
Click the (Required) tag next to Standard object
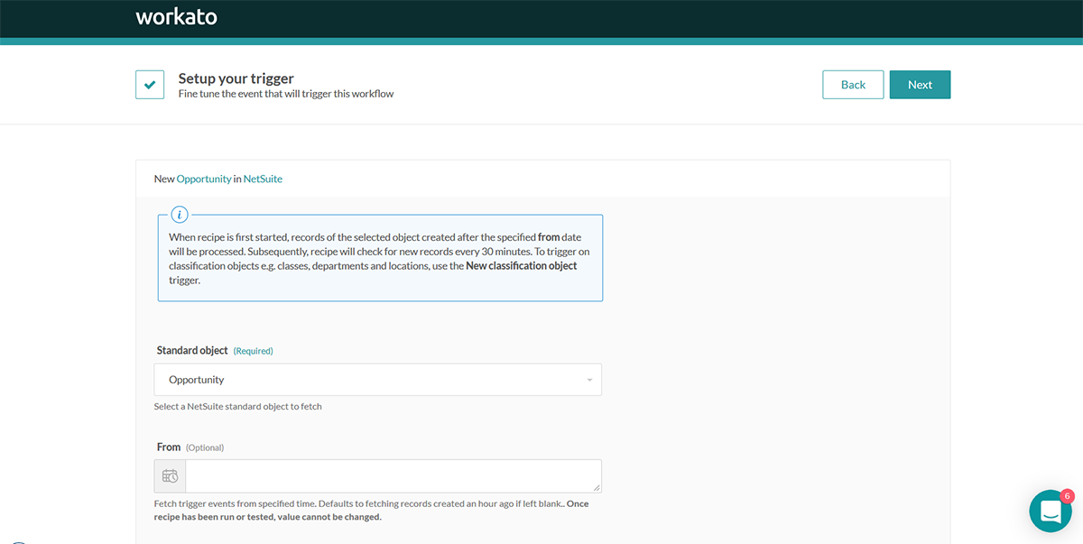tap(253, 351)
